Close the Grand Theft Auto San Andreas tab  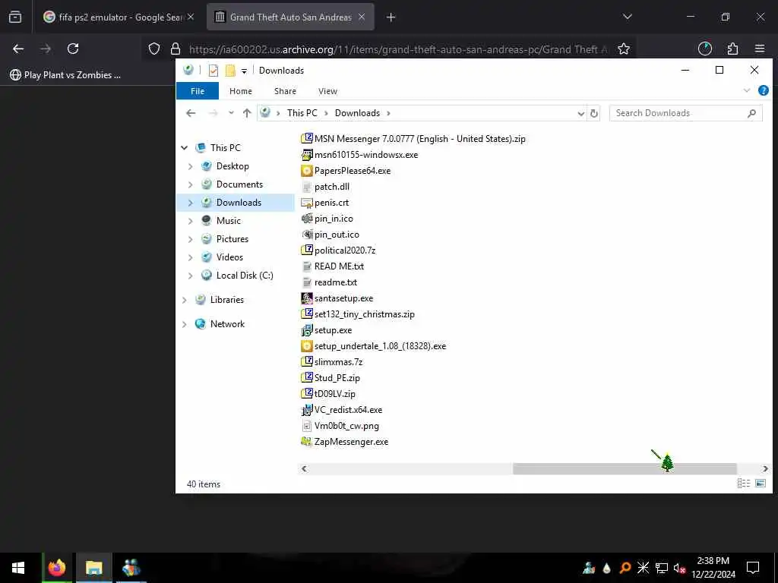[362, 17]
